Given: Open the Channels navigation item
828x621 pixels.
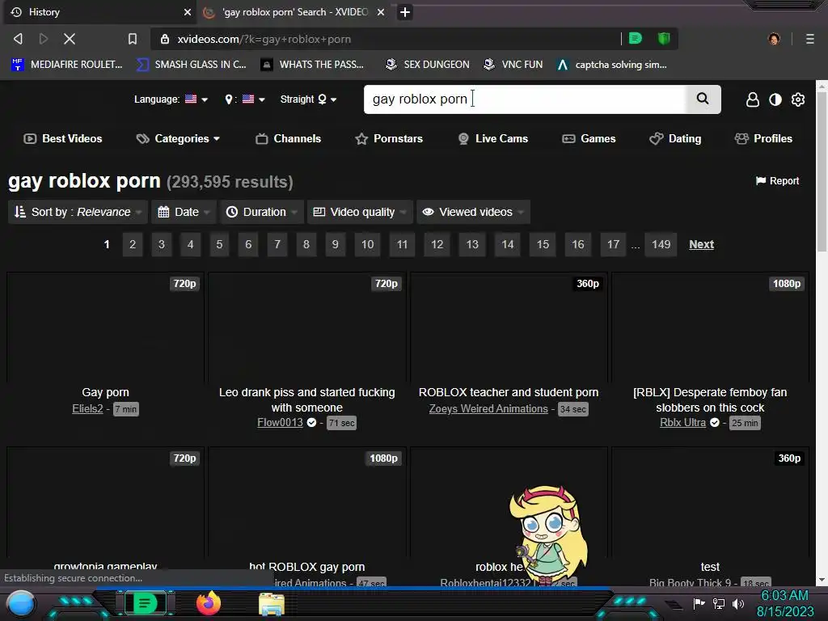Looking at the screenshot, I should [x=289, y=138].
